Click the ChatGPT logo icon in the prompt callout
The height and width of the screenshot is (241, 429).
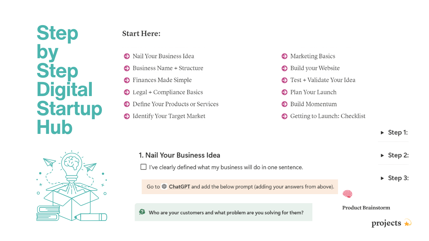click(164, 186)
